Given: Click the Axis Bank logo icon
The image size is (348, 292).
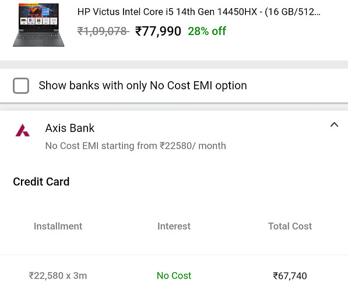Looking at the screenshot, I should 22,130.
